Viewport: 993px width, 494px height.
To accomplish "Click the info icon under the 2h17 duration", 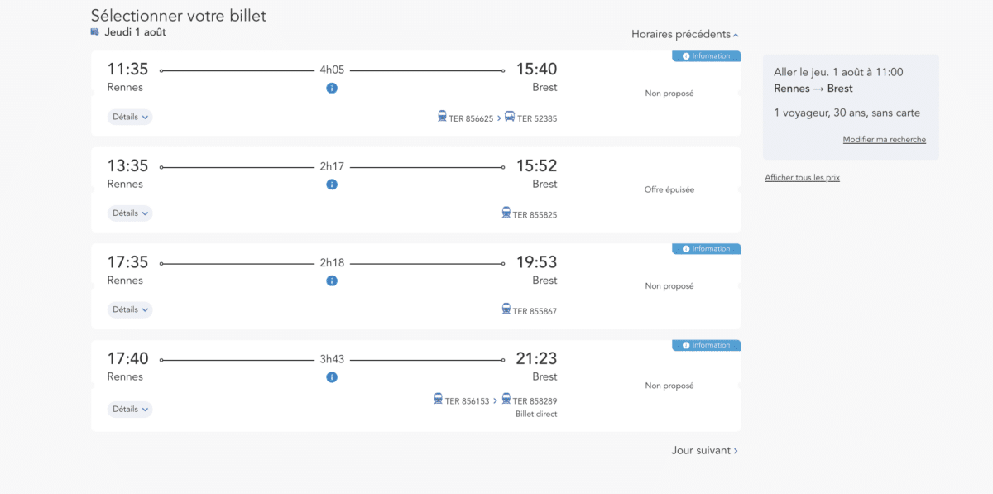I will point(332,185).
